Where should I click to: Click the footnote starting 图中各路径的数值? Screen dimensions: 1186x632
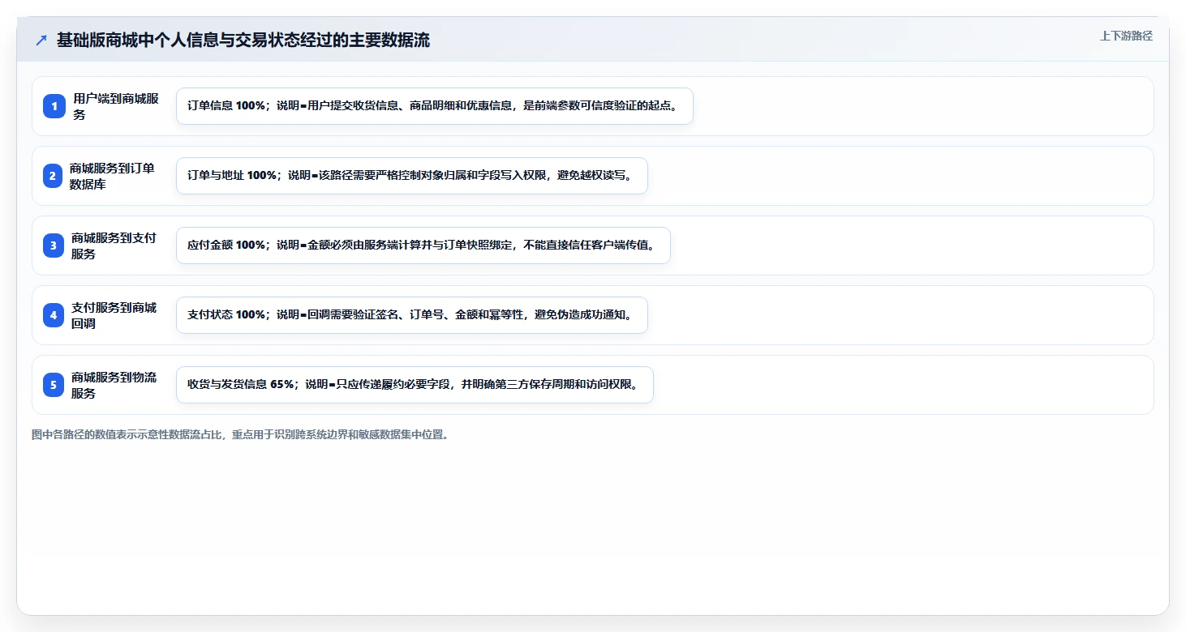[241, 435]
